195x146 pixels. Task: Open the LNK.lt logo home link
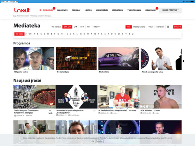pyautogui.click(x=22, y=10)
